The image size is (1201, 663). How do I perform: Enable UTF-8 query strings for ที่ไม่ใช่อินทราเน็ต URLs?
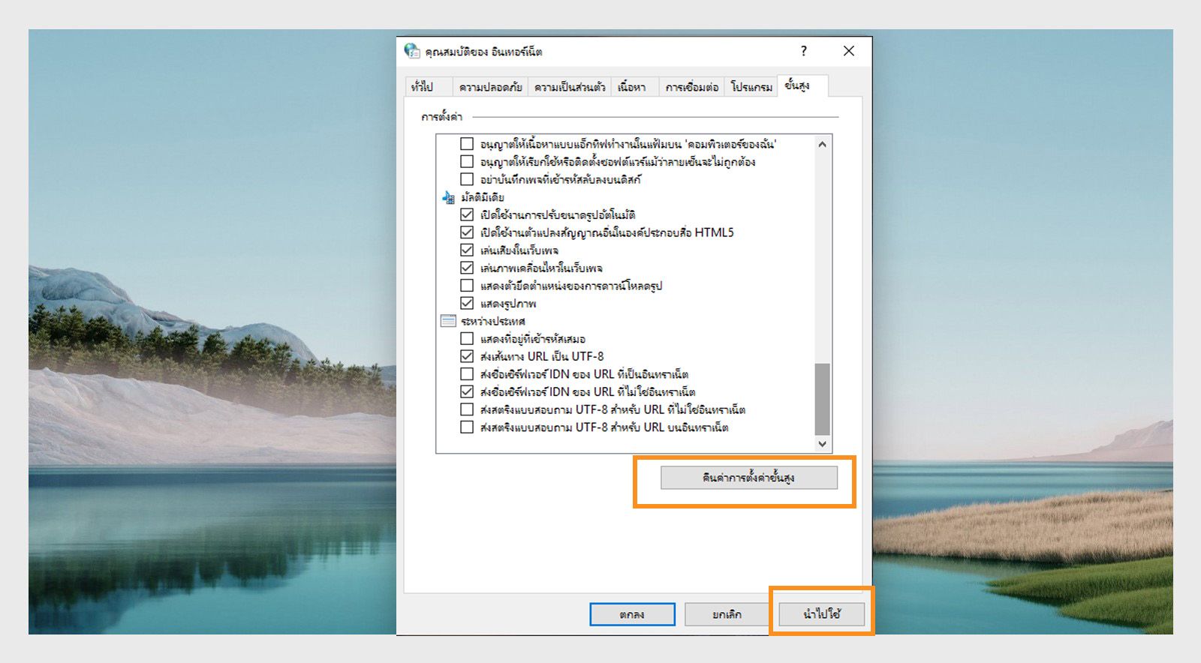coord(467,409)
